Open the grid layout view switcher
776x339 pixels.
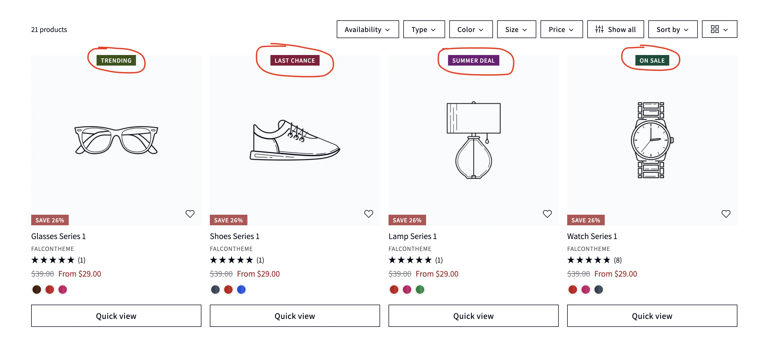click(719, 29)
